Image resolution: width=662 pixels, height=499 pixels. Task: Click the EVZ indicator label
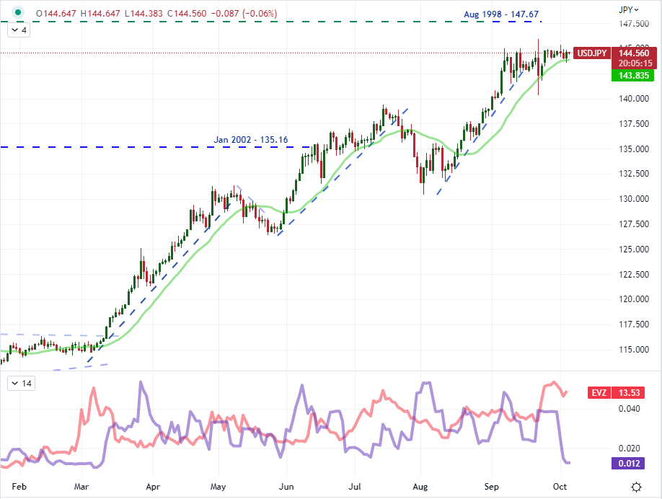point(599,392)
